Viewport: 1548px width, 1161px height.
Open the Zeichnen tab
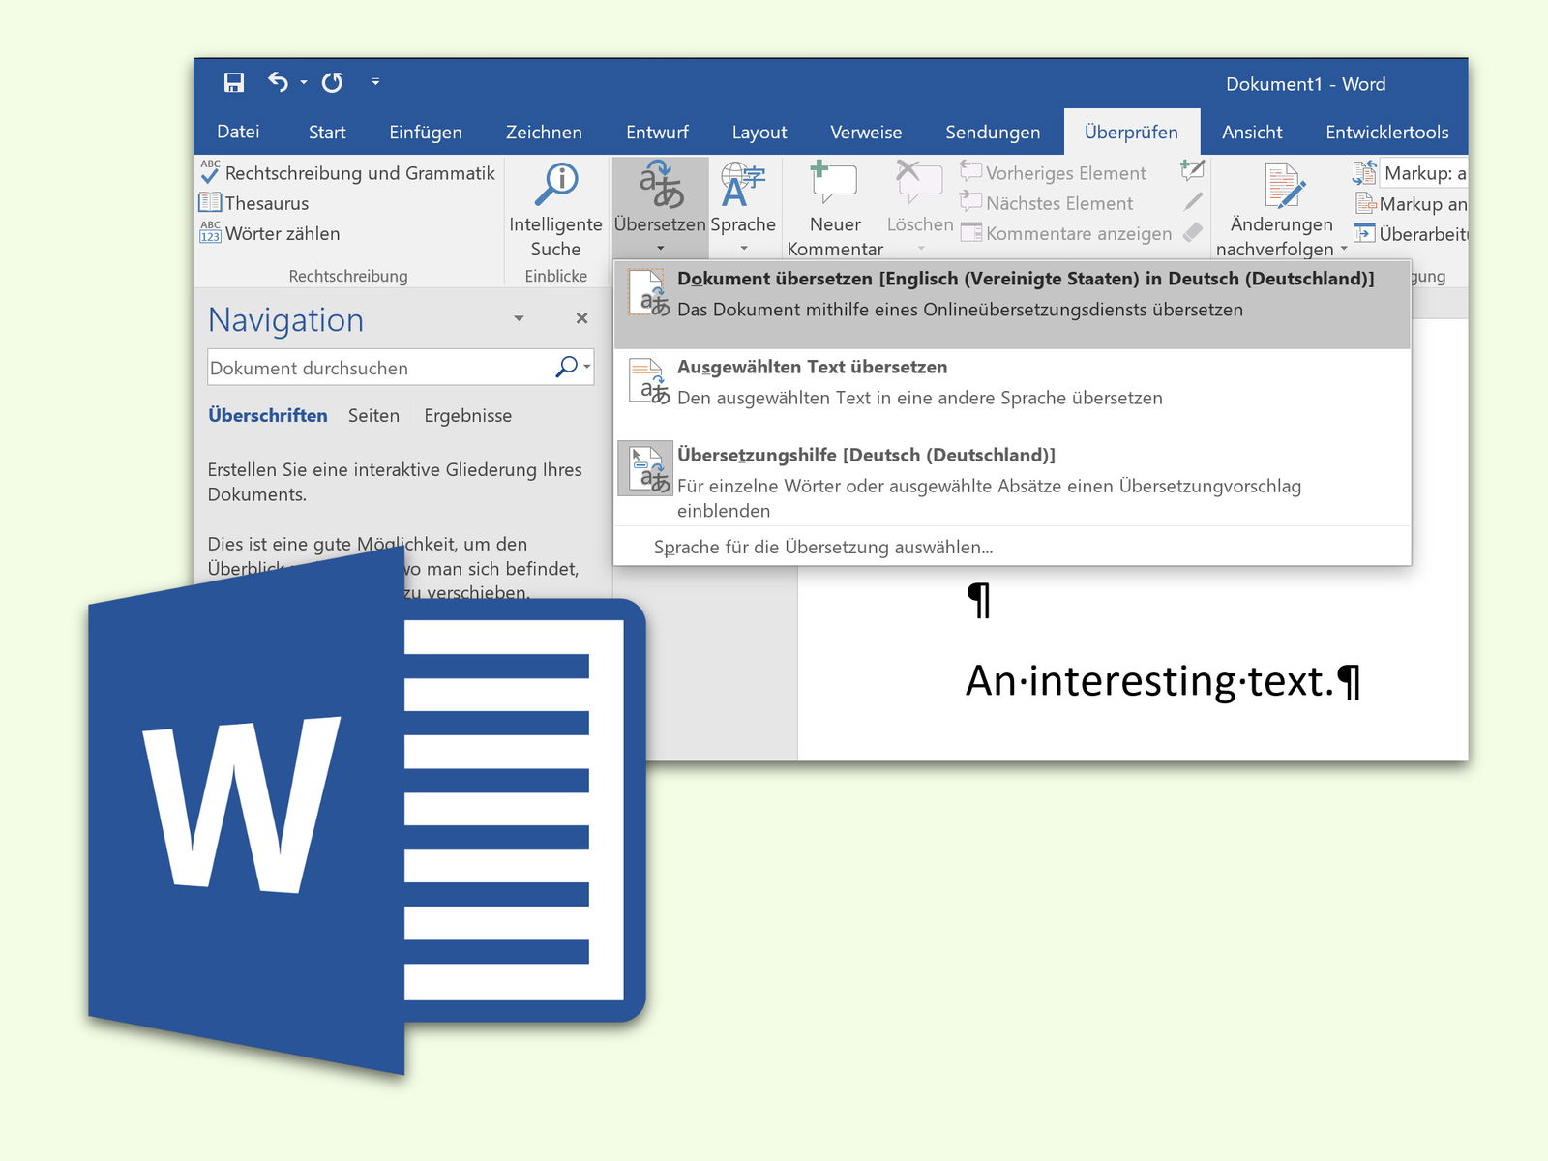pos(544,132)
